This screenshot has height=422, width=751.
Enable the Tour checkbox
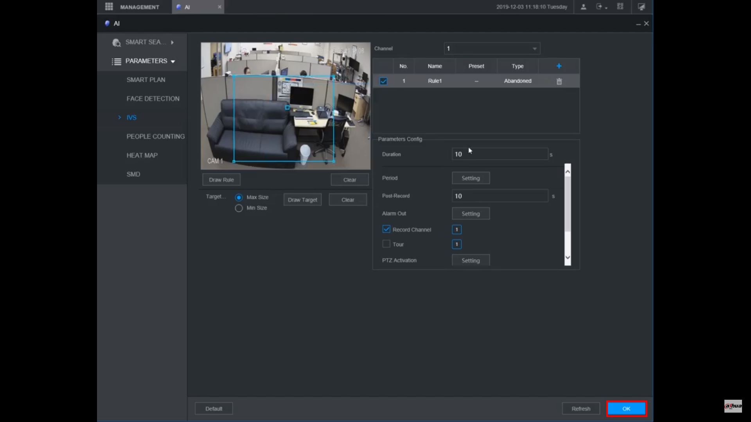pyautogui.click(x=386, y=244)
